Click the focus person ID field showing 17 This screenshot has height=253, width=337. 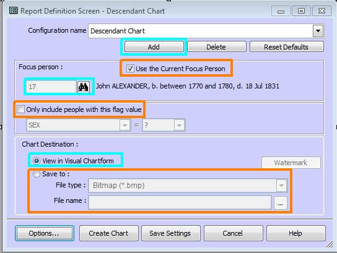click(51, 87)
